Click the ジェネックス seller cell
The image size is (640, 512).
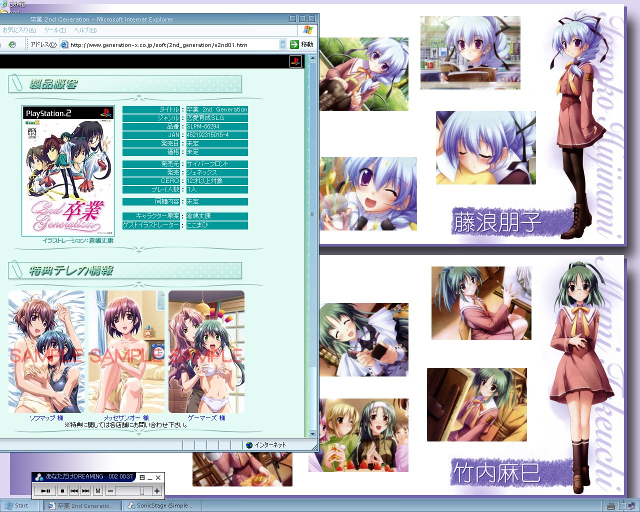(217, 172)
